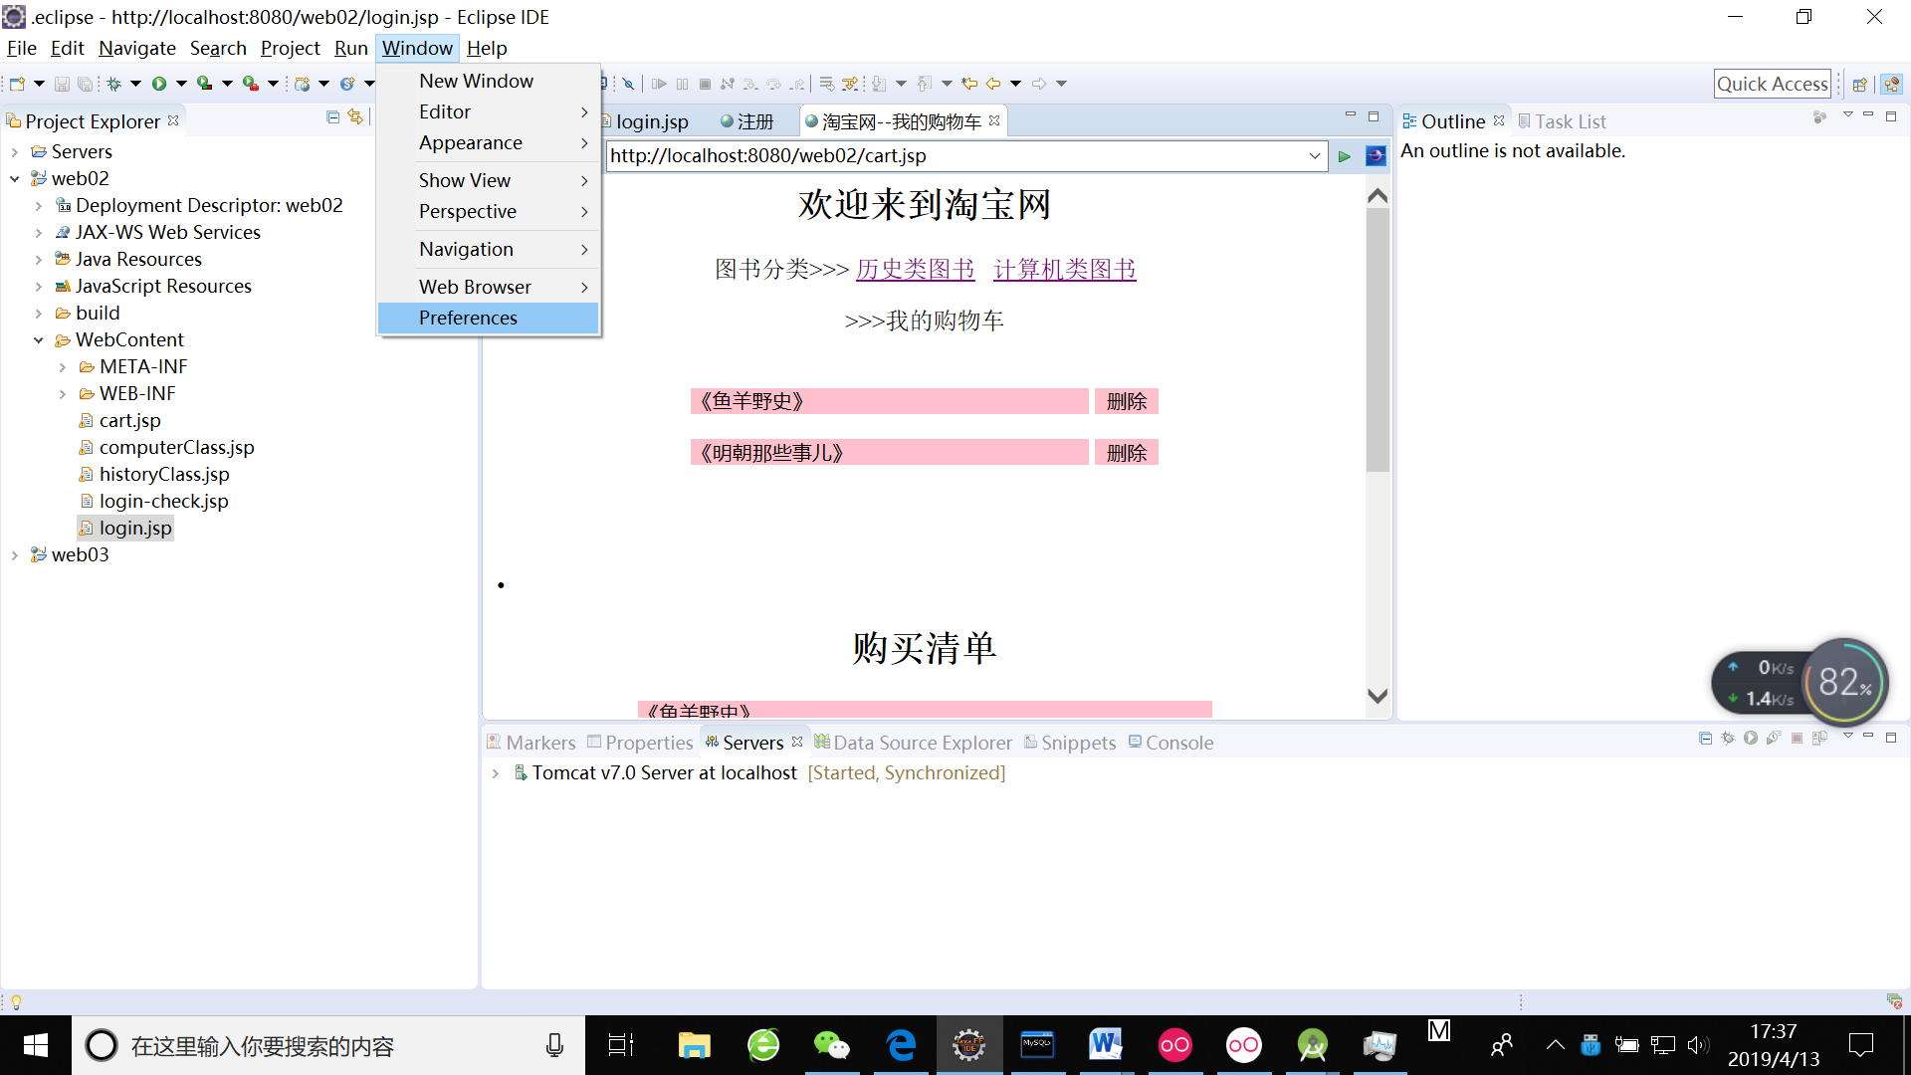The width and height of the screenshot is (1911, 1075).
Task: Click 删除 next to 《鱼羊野史》
Action: tap(1126, 401)
